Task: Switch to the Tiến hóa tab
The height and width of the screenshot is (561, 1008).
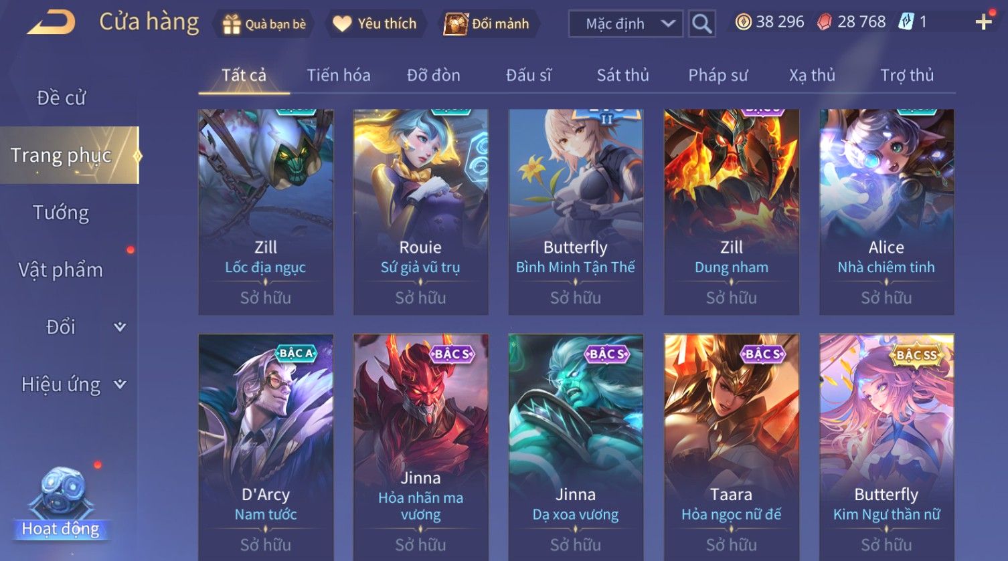Action: tap(339, 76)
